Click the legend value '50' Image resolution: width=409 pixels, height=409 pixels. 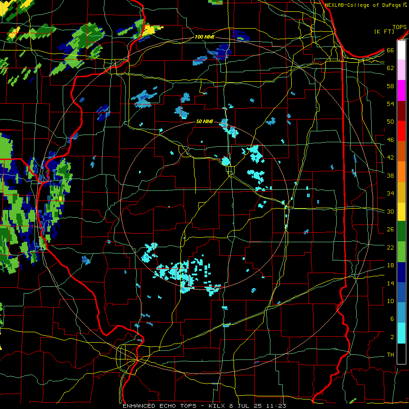(390, 121)
